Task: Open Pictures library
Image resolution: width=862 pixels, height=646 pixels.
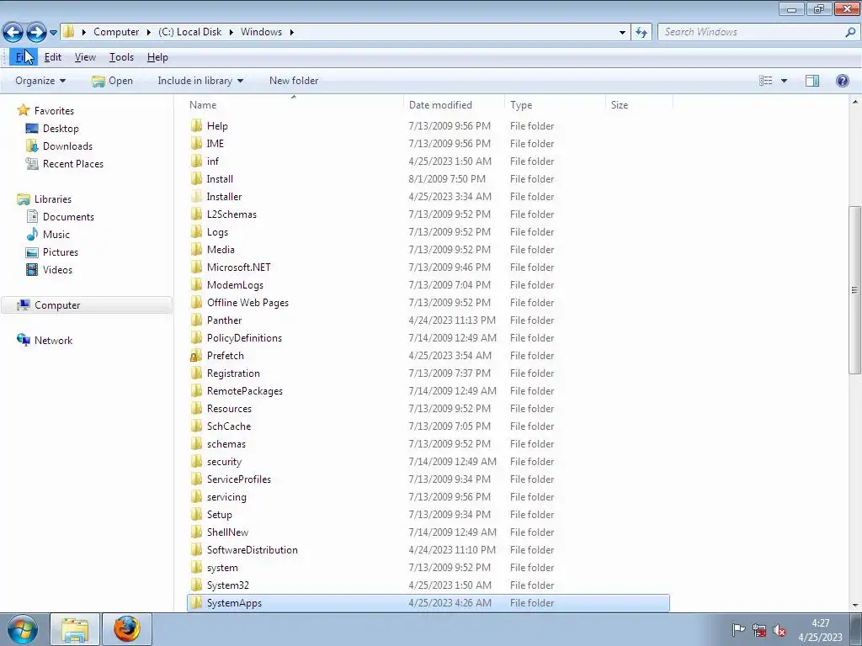Action: [x=61, y=252]
